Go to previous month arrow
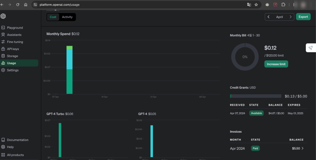Image resolution: width=316 pixels, height=160 pixels. click(269, 17)
